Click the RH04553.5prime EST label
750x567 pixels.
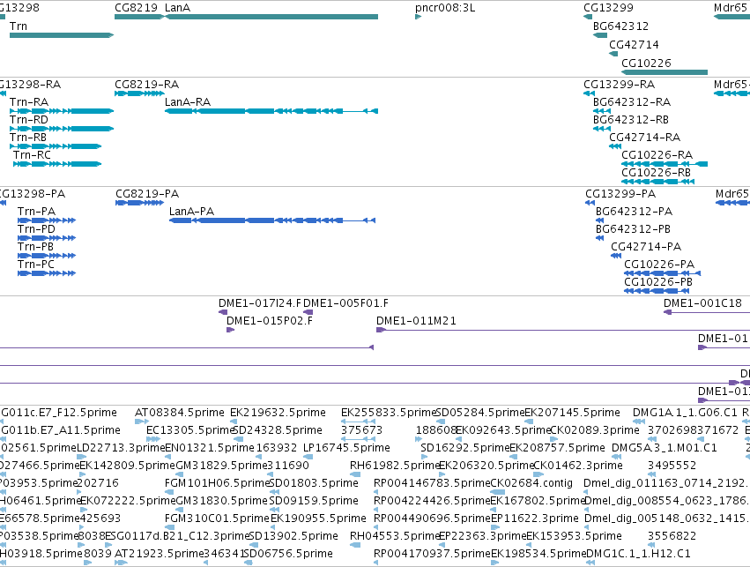point(395,536)
